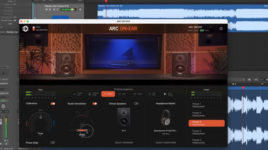The width and height of the screenshot is (268, 150).
Task: Select the active Preset 3
Action: point(206,123)
